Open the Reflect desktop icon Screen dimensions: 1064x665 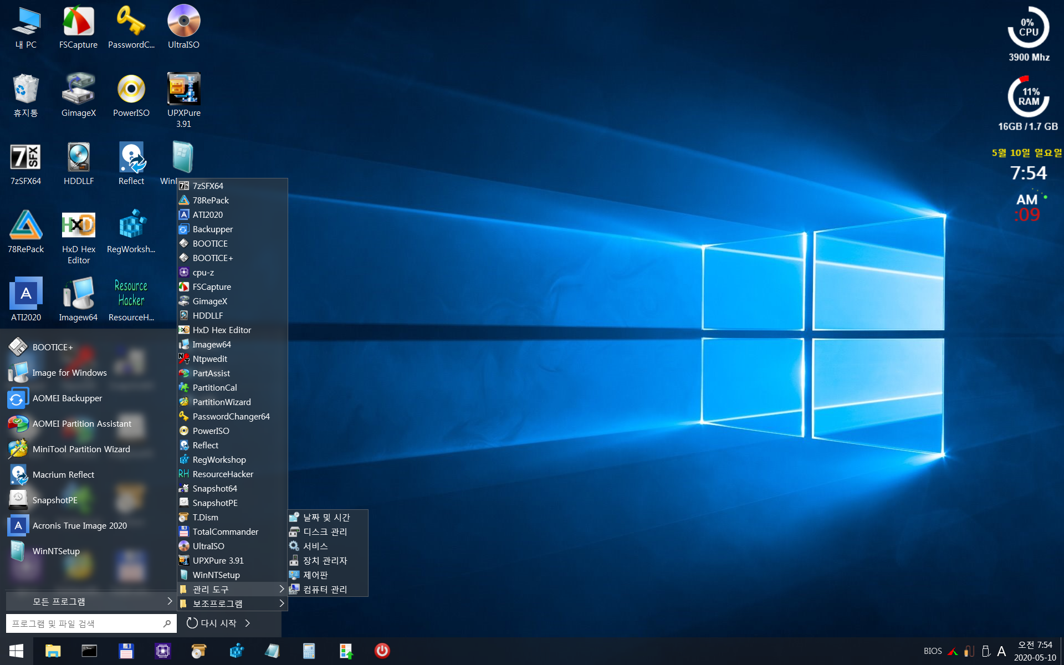(x=131, y=163)
